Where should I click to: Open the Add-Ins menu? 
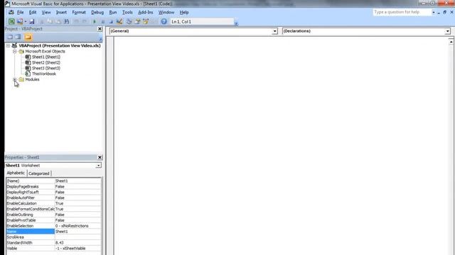(x=145, y=13)
